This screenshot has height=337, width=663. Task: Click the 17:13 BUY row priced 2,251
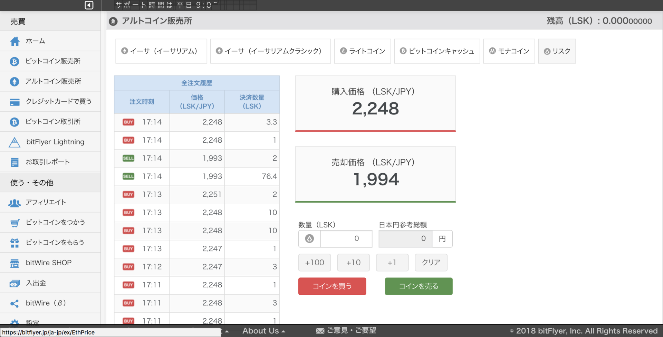[x=197, y=194]
